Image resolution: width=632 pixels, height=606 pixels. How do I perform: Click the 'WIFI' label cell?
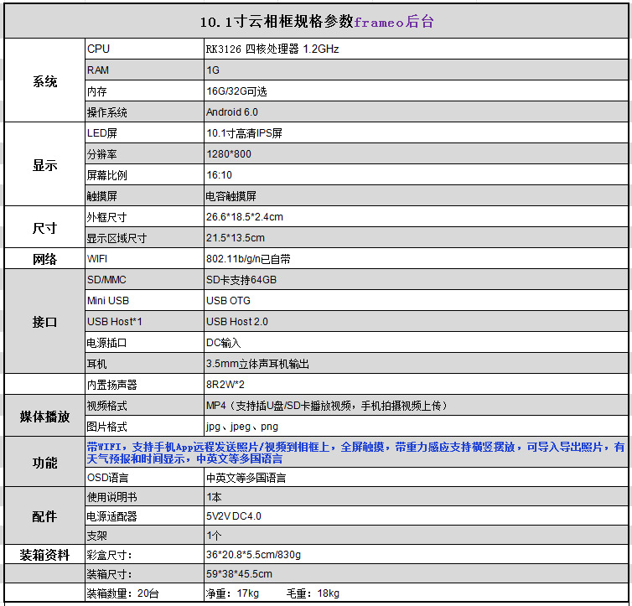[x=144, y=258]
